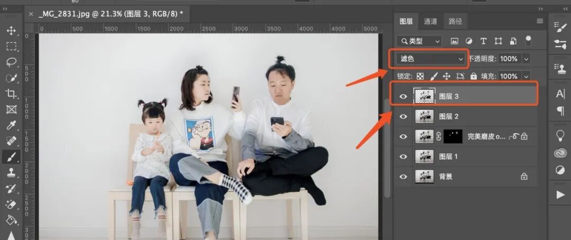Screen dimensions: 571x240
Task: Select the 图层 3 layer thumbnail
Action: 424,97
